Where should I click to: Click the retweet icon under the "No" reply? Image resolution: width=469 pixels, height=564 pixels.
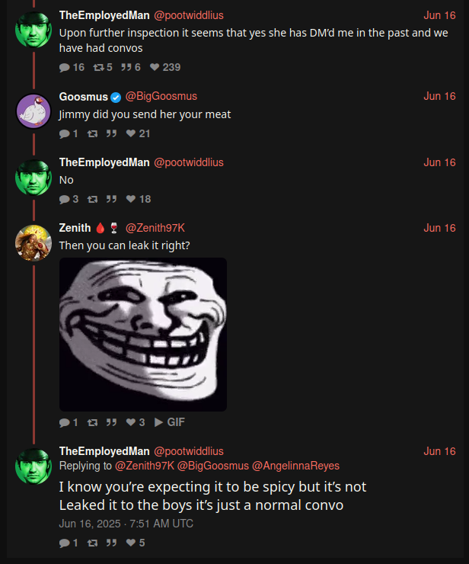click(92, 199)
